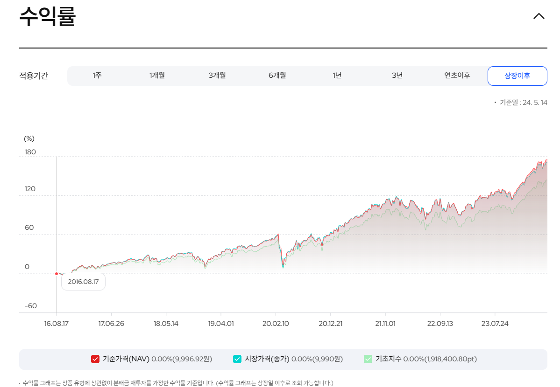Click the 0.00%(9,996.92원) NAV value

tap(182, 359)
